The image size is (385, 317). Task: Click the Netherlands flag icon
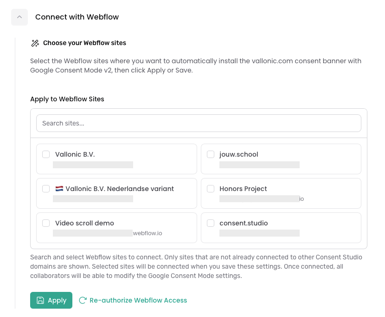pos(59,189)
